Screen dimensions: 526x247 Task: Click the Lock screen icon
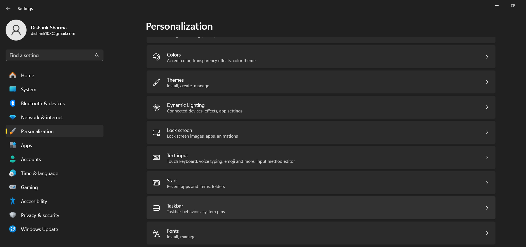(156, 132)
